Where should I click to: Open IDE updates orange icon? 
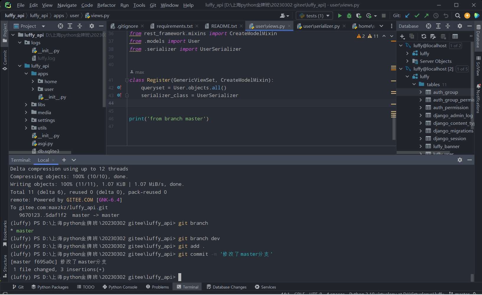coord(467,16)
